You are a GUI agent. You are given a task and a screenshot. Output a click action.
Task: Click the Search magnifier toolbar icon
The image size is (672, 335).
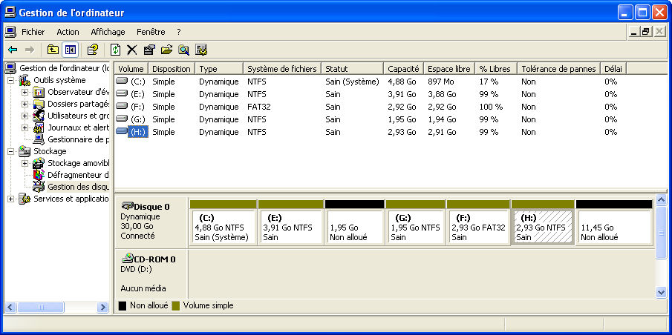point(184,50)
